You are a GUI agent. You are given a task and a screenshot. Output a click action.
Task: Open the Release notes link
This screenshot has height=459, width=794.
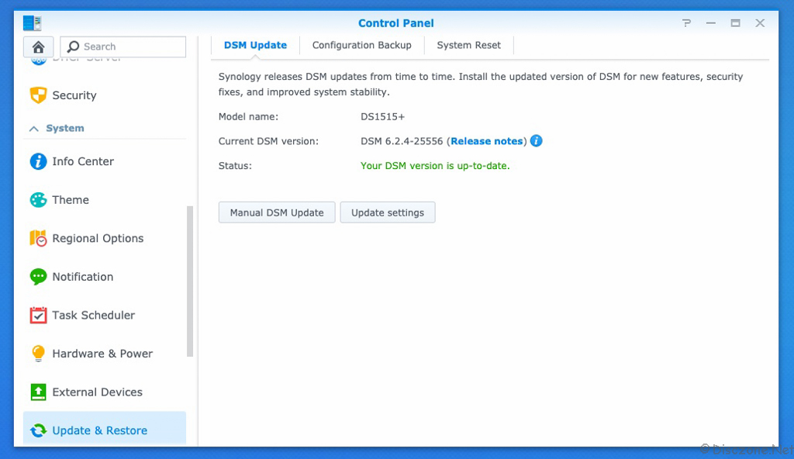487,141
